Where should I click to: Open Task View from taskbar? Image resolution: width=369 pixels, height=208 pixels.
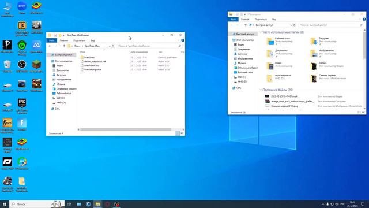[x=69, y=204]
